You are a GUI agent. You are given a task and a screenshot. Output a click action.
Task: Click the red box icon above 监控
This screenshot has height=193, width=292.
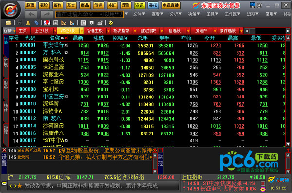[x=160, y=150]
